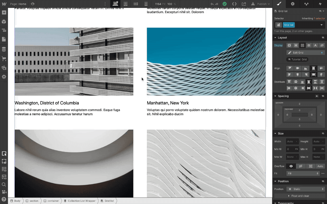The image size is (327, 204).
Task: Enable Auto overflow for Grid list
Action: coord(320,166)
